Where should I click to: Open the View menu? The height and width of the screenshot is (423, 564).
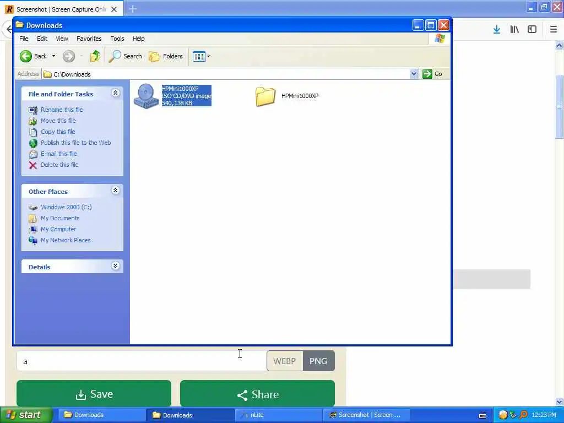click(x=62, y=39)
